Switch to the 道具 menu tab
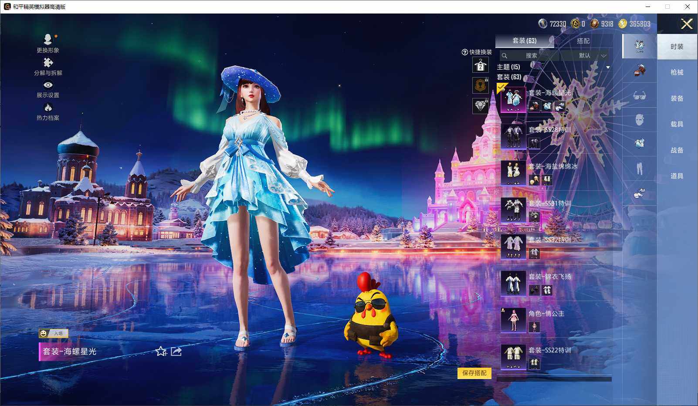 tap(677, 176)
